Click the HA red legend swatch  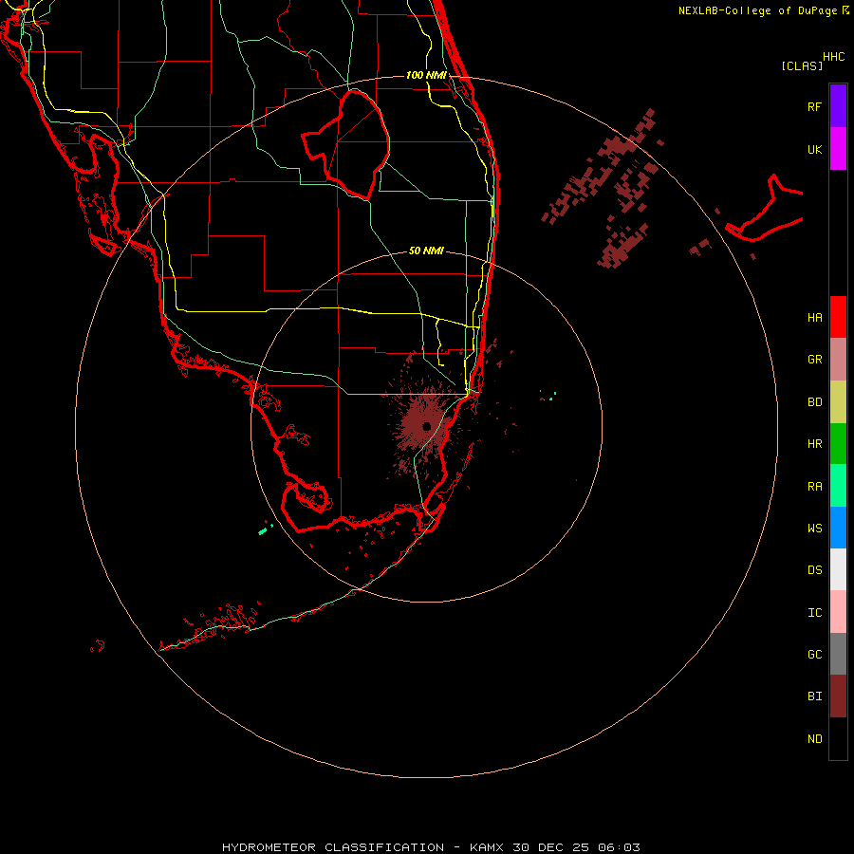point(838,317)
